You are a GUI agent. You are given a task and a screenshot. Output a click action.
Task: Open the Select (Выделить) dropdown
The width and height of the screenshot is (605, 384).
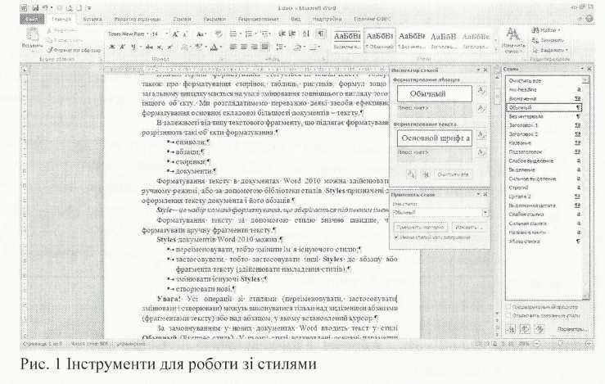551,50
